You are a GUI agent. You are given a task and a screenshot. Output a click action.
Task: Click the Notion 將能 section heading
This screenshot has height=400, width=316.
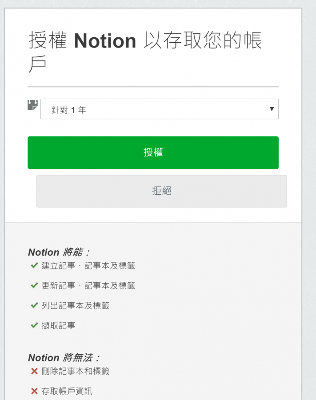pyautogui.click(x=59, y=252)
